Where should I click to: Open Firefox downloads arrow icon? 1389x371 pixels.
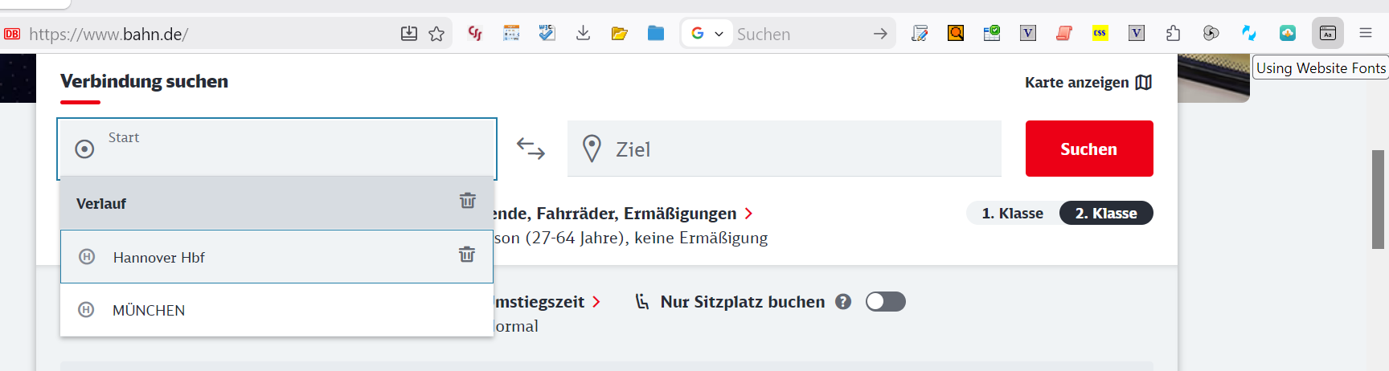(584, 33)
